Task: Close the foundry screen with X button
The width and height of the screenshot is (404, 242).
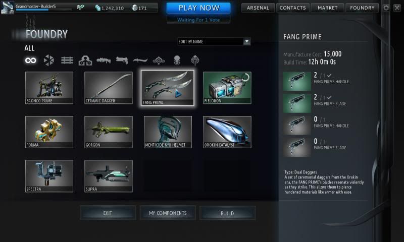Action: click(x=397, y=8)
